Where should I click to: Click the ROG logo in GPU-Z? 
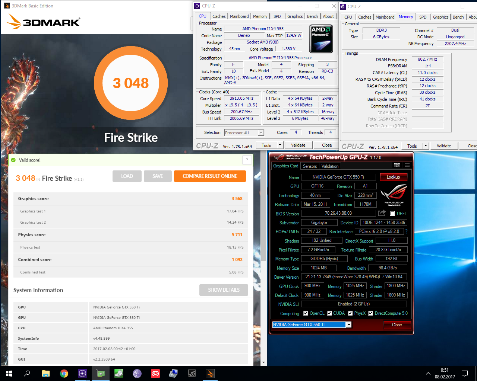[394, 195]
